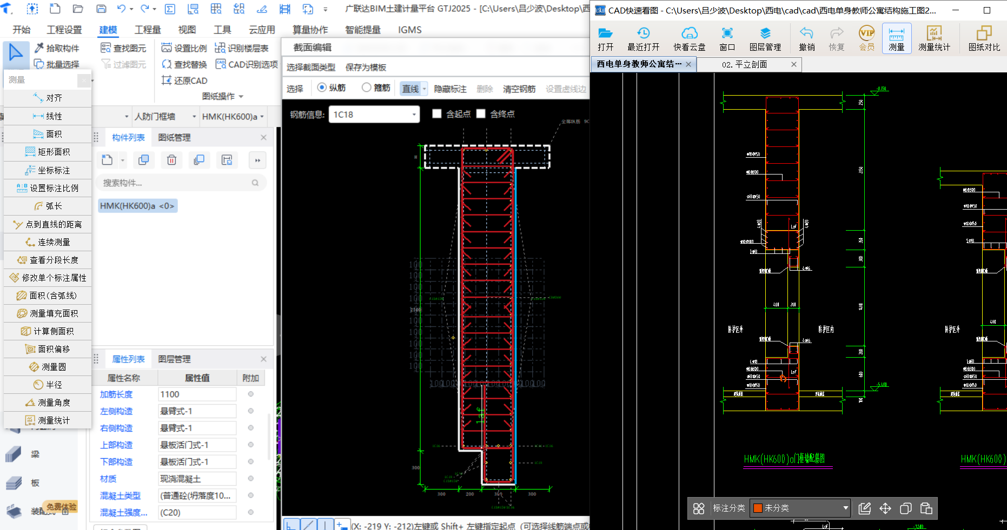
Task: Select the 拾取构件 tool
Action: 57,48
